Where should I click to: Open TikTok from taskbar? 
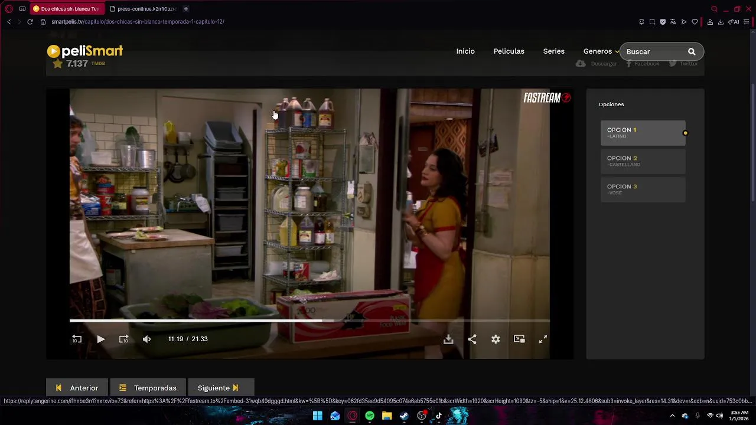439,416
